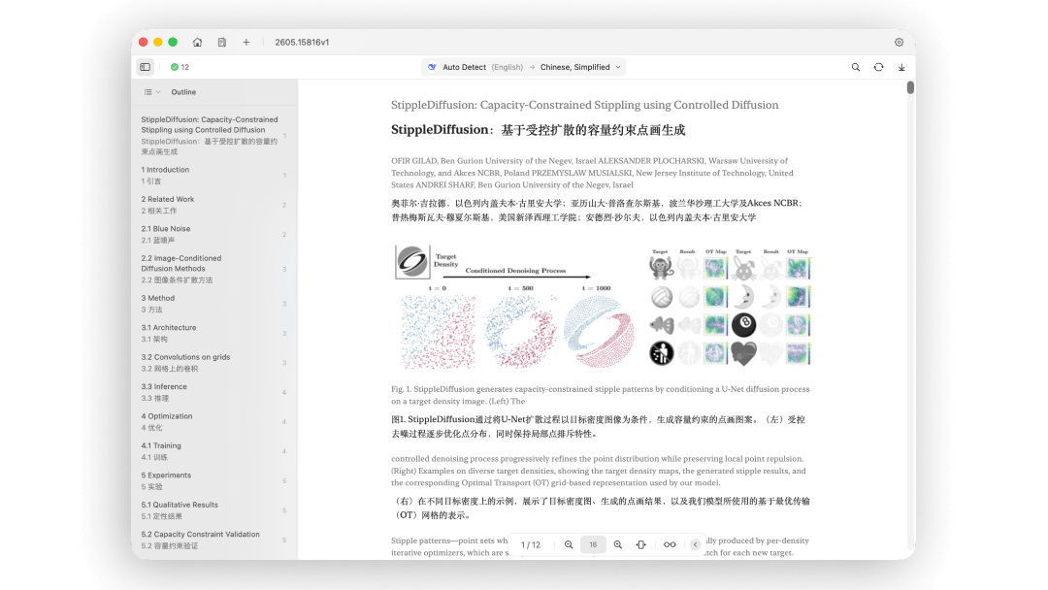Screen dimensions: 1048x590
Task: Add a new tab with plus icon
Action: click(246, 42)
